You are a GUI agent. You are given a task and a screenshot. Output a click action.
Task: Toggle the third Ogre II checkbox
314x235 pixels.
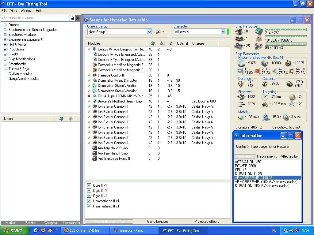pyautogui.click(x=89, y=196)
